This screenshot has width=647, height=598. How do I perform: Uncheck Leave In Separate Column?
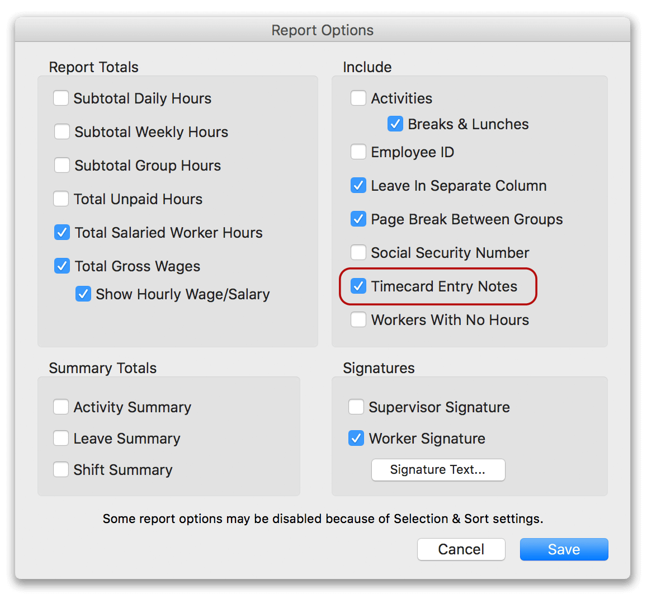coord(358,185)
